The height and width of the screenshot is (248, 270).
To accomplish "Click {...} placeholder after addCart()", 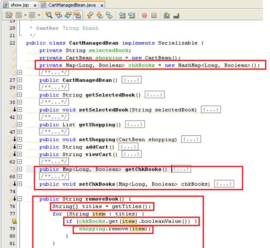I will click(128, 147).
